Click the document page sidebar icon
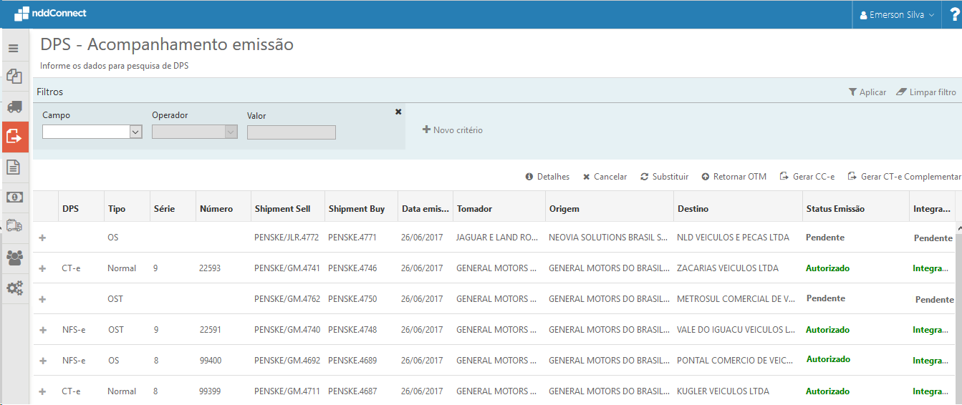This screenshot has height=405, width=962. [14, 167]
